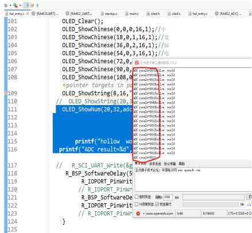Click the red-green run launch toolbar icon
This screenshot has width=252, height=233.
tap(15, 5)
